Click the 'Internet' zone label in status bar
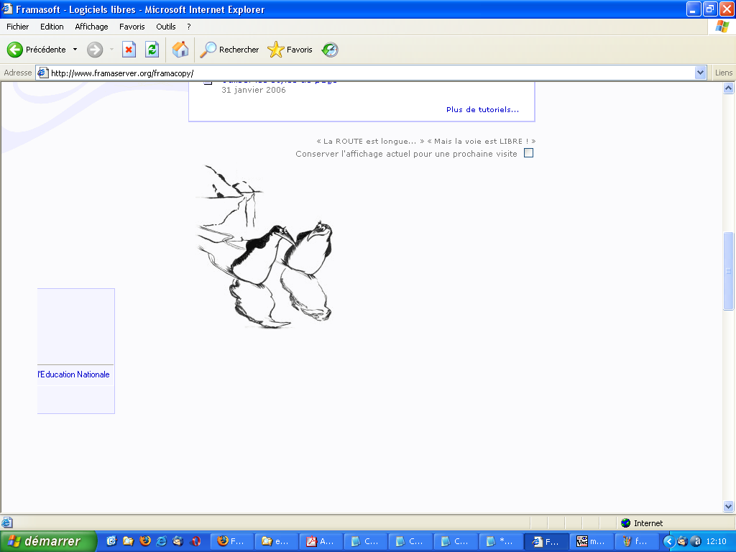 click(x=648, y=523)
